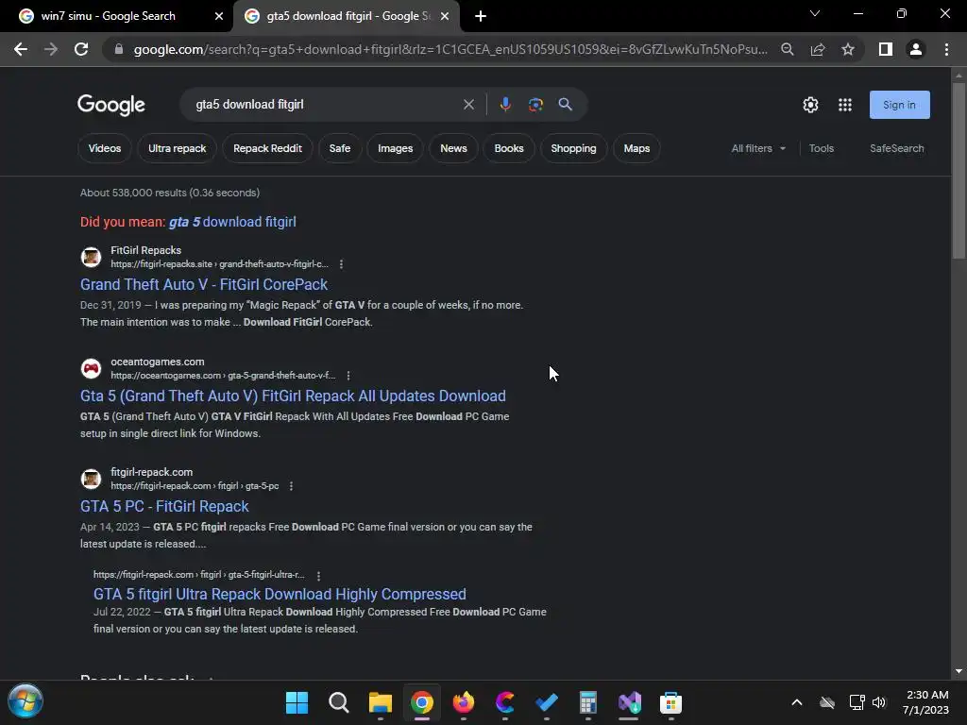Click the page vertical scrollbar thumb

pos(959,170)
